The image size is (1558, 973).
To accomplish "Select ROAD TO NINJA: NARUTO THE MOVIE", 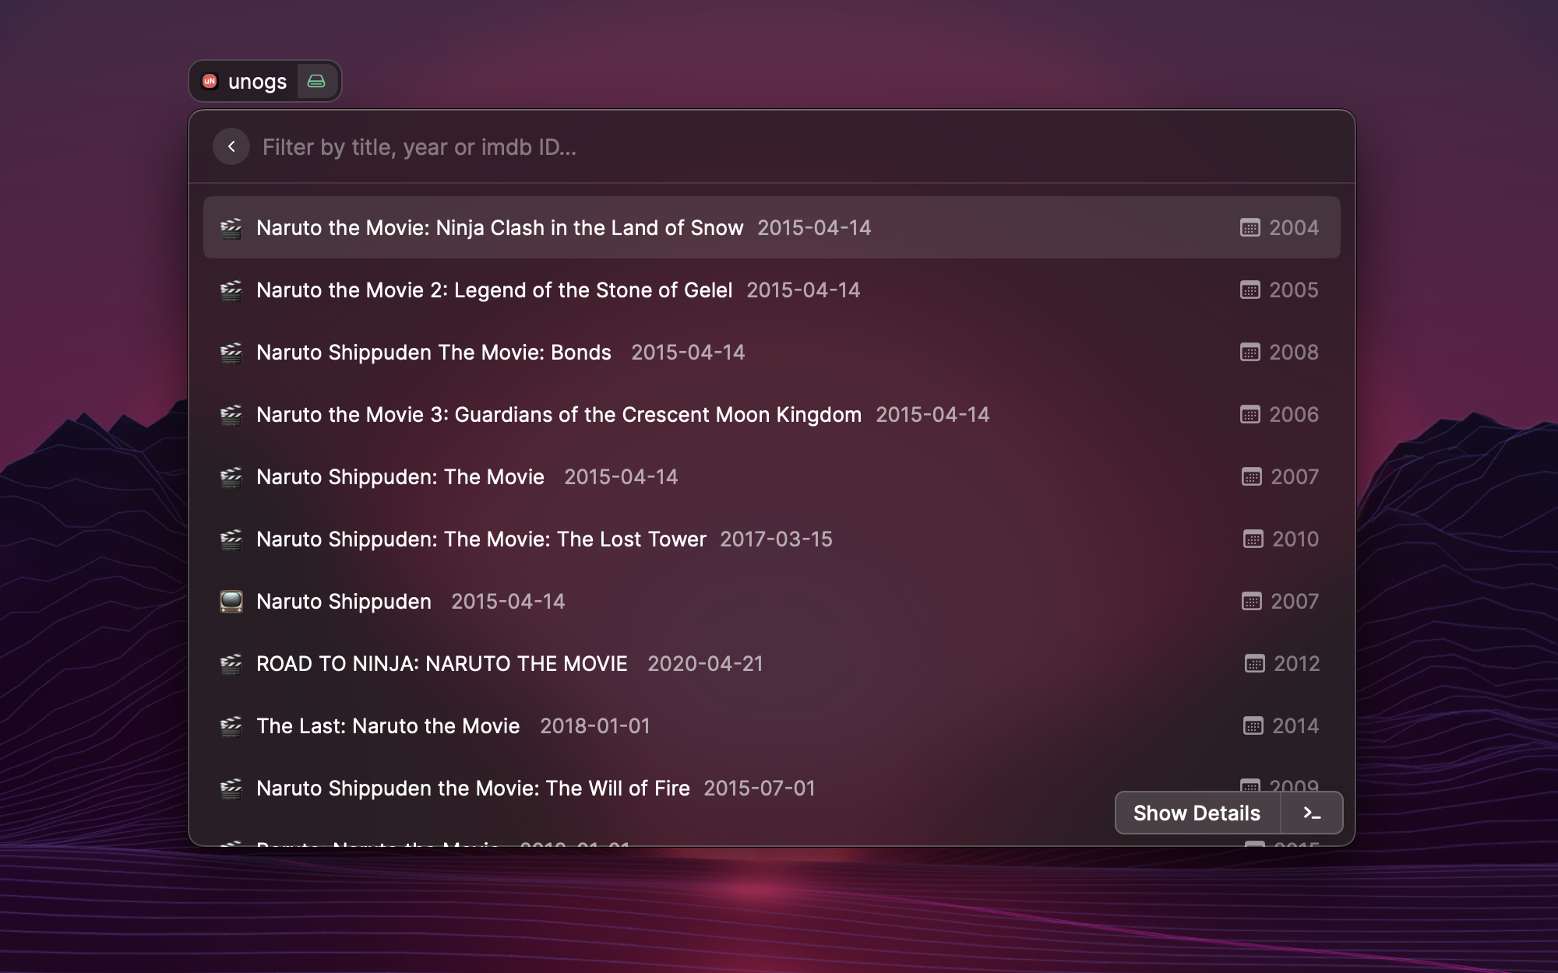I will click(x=442, y=664).
